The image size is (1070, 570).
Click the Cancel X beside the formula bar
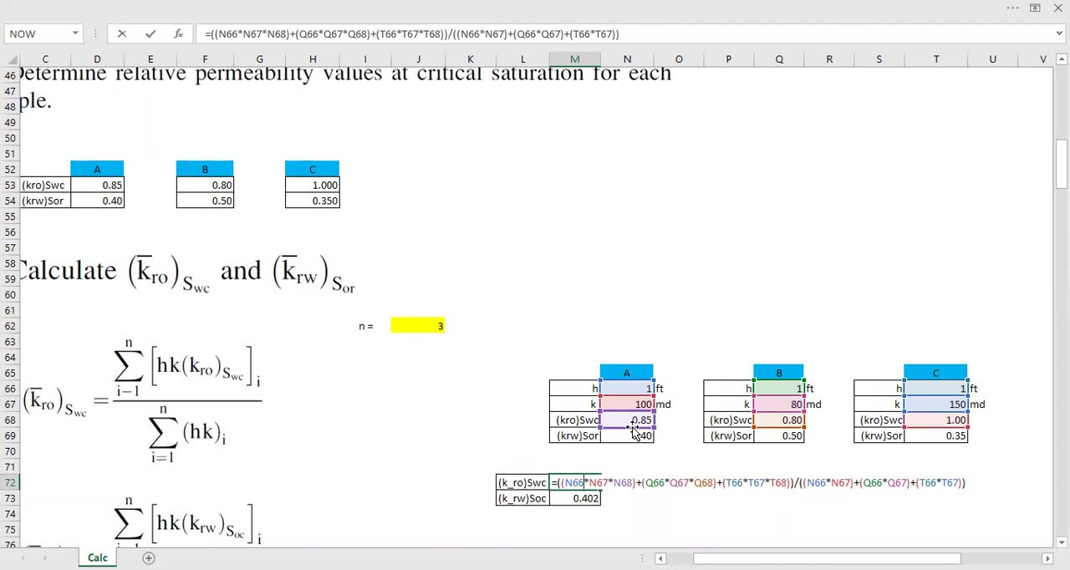point(122,33)
